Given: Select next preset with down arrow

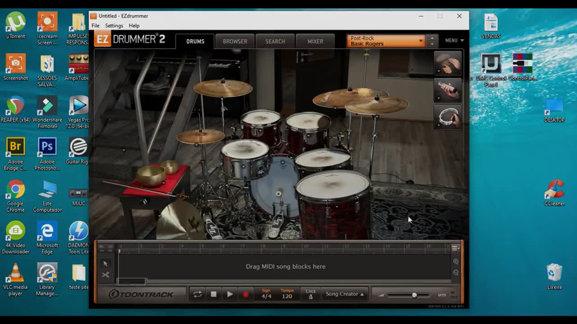Looking at the screenshot, I should tap(432, 44).
